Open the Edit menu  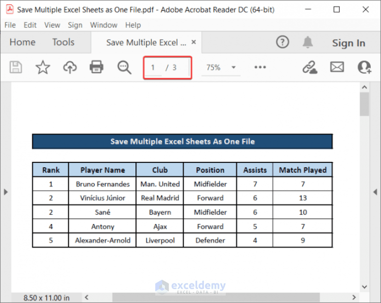pos(30,25)
